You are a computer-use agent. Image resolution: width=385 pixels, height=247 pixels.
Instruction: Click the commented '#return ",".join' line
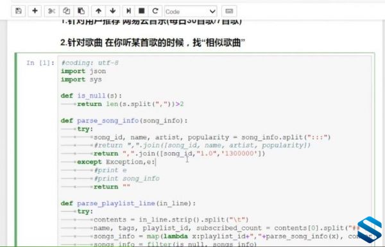point(202,146)
